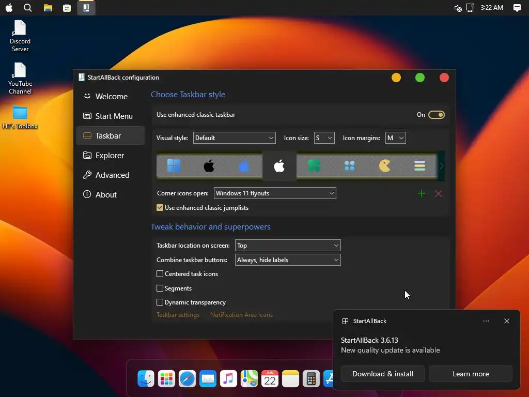Open Microsoft Store from the top taskbar
This screenshot has height=397, width=529.
point(67,7)
